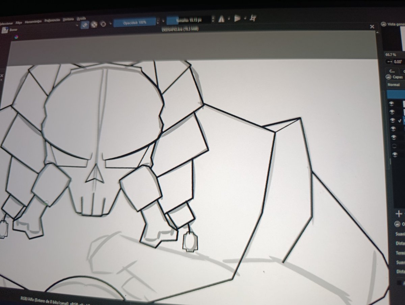
Task: Hide the topmost layer via its eye icon
Action: [x=392, y=104]
